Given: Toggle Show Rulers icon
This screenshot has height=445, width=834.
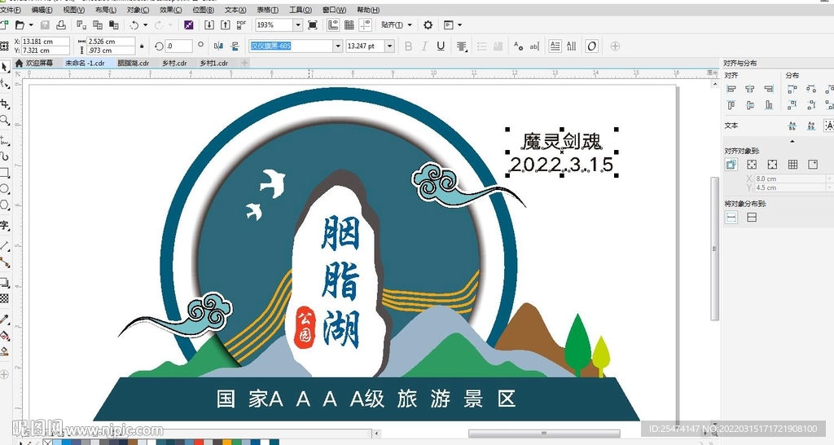Looking at the screenshot, I should pyautogui.click(x=333, y=25).
